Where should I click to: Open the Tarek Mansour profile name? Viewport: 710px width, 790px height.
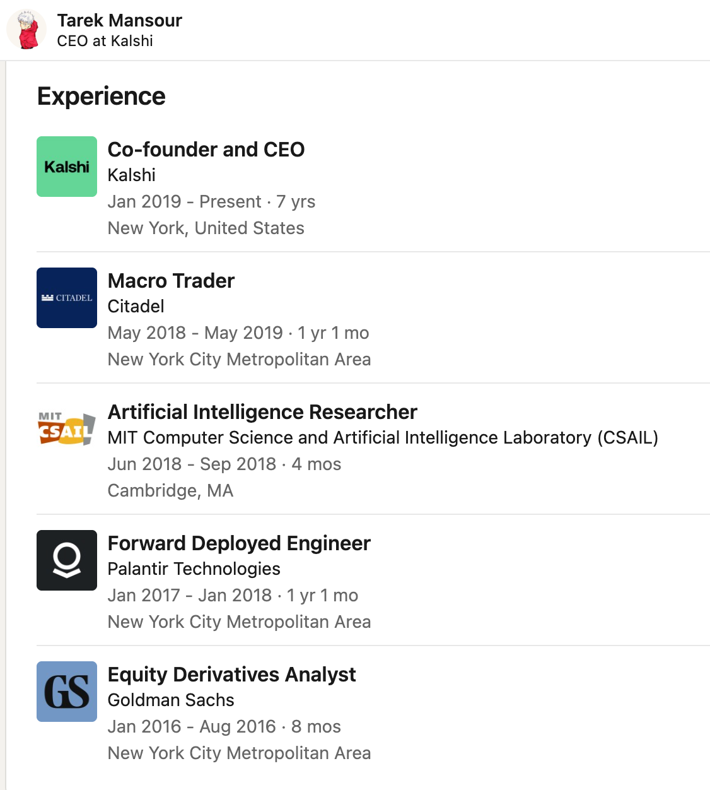119,20
